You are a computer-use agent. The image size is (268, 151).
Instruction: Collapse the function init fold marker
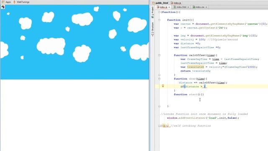point(159,20)
